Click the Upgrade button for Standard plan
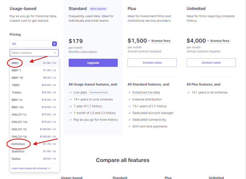The height and width of the screenshot is (179, 246). (93, 63)
